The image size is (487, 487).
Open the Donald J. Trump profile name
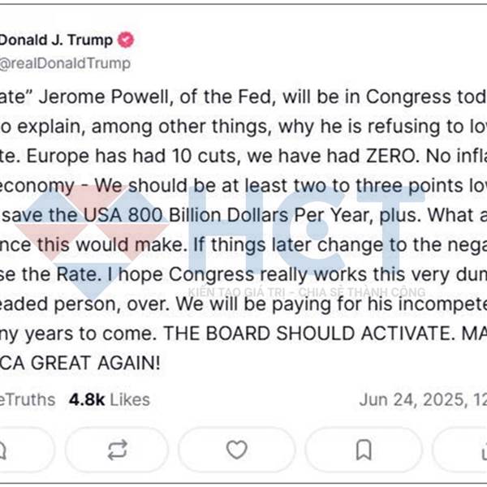pos(56,40)
